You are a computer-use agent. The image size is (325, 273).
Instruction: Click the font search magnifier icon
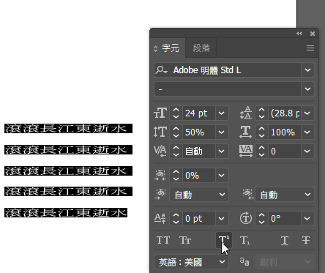click(x=161, y=70)
